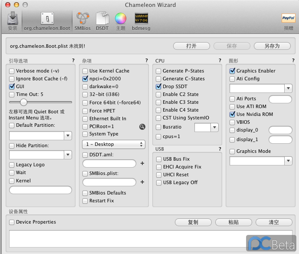Click the PayPal donate icon
Viewport: 299px width, 254px height.
[288, 19]
